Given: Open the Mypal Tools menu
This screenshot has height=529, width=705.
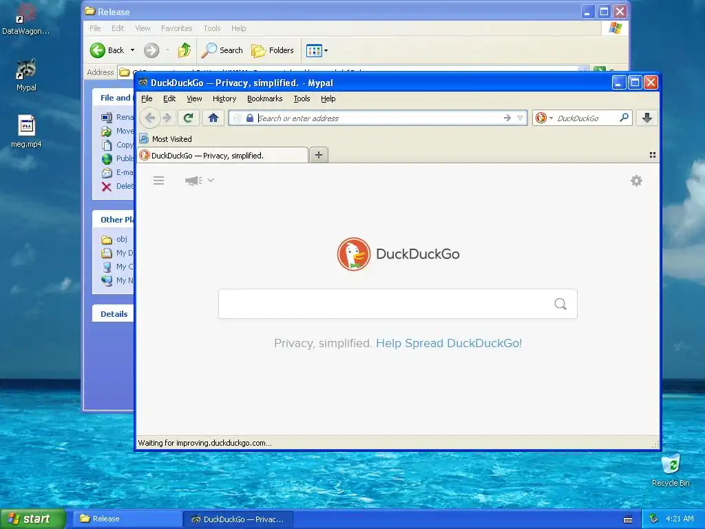Looking at the screenshot, I should pos(302,98).
